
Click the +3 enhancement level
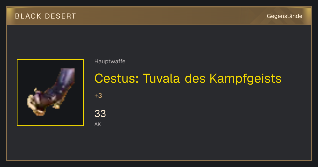pos(98,96)
